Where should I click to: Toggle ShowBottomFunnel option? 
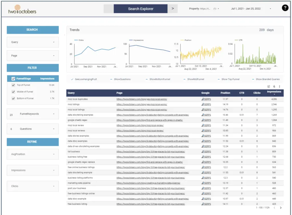pyautogui.click(x=158, y=79)
